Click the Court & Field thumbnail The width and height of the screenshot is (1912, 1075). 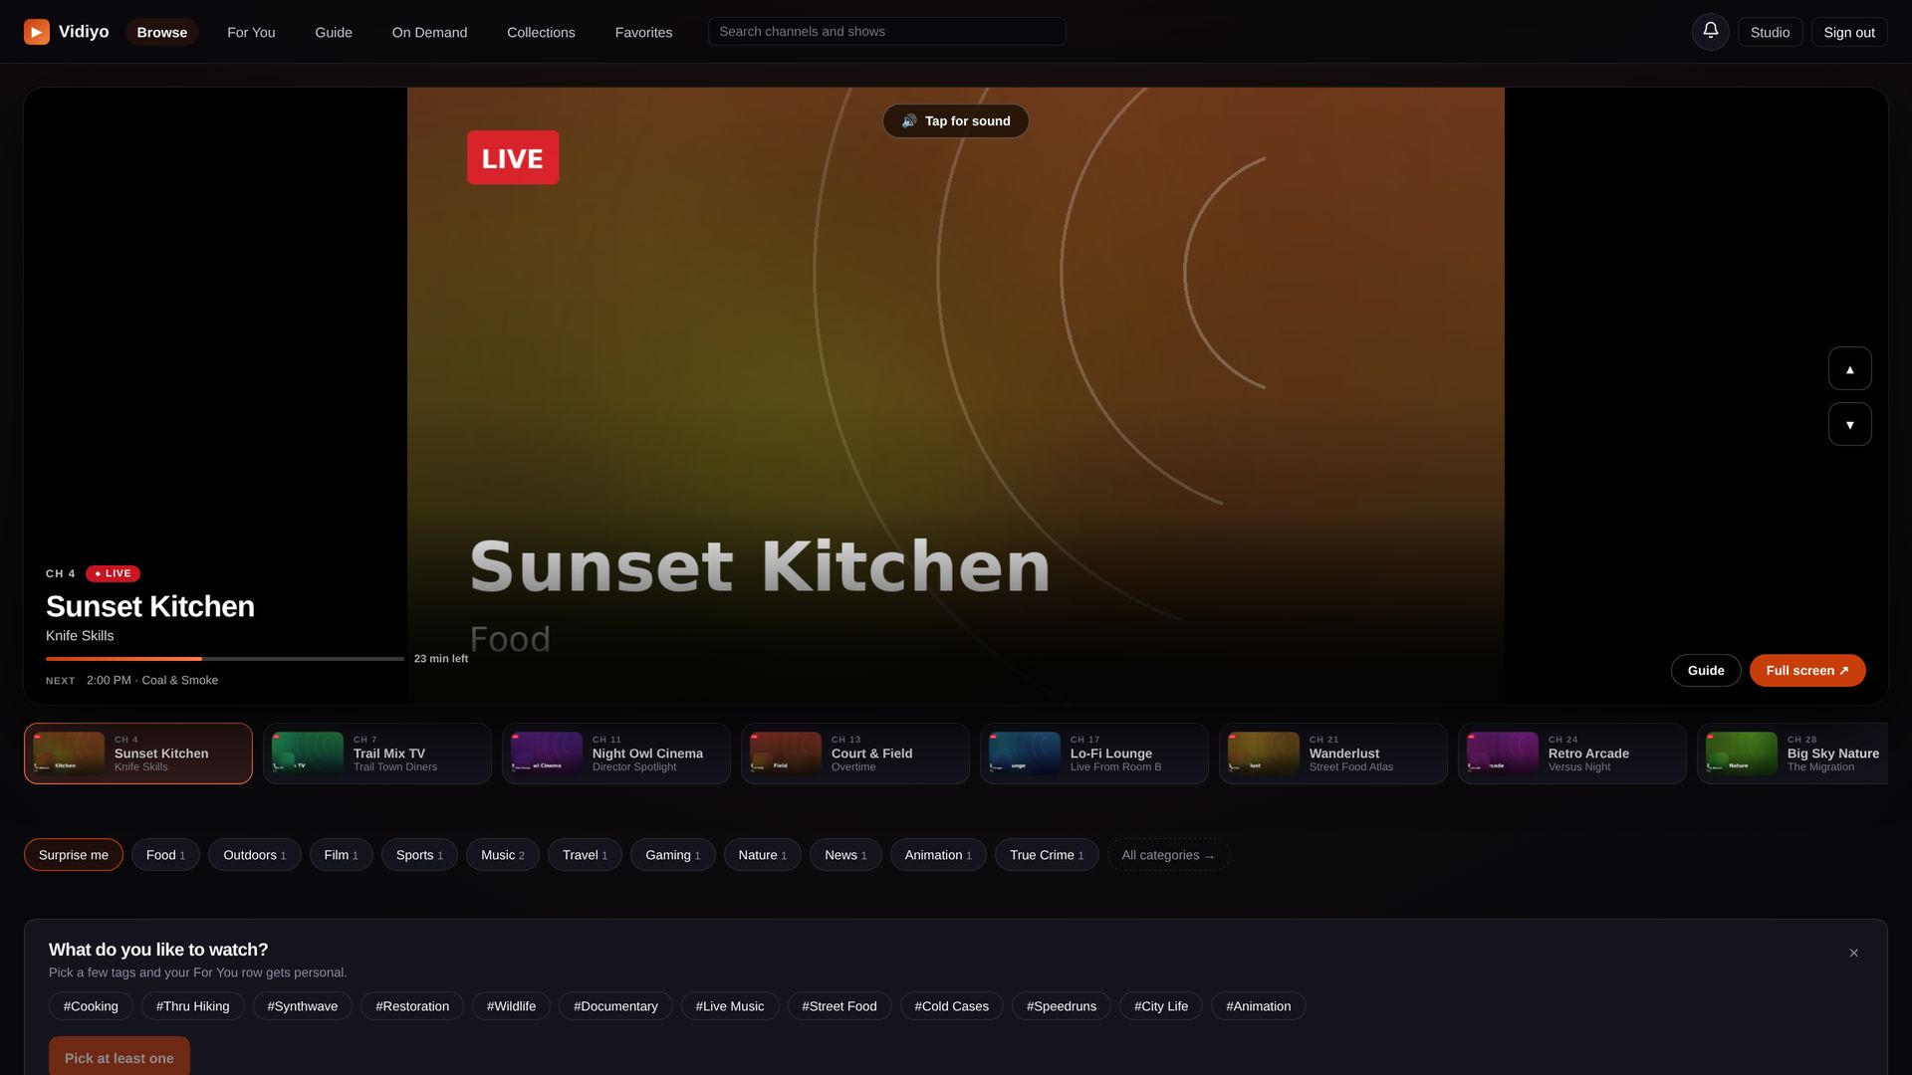click(786, 753)
